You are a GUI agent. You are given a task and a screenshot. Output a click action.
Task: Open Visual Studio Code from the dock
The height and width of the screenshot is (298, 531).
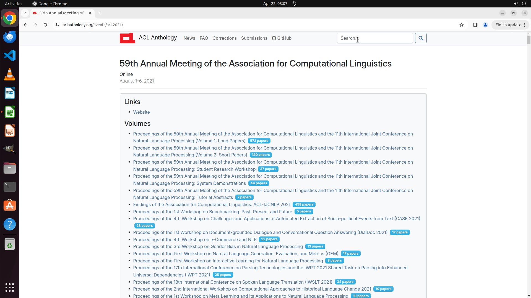10,55
